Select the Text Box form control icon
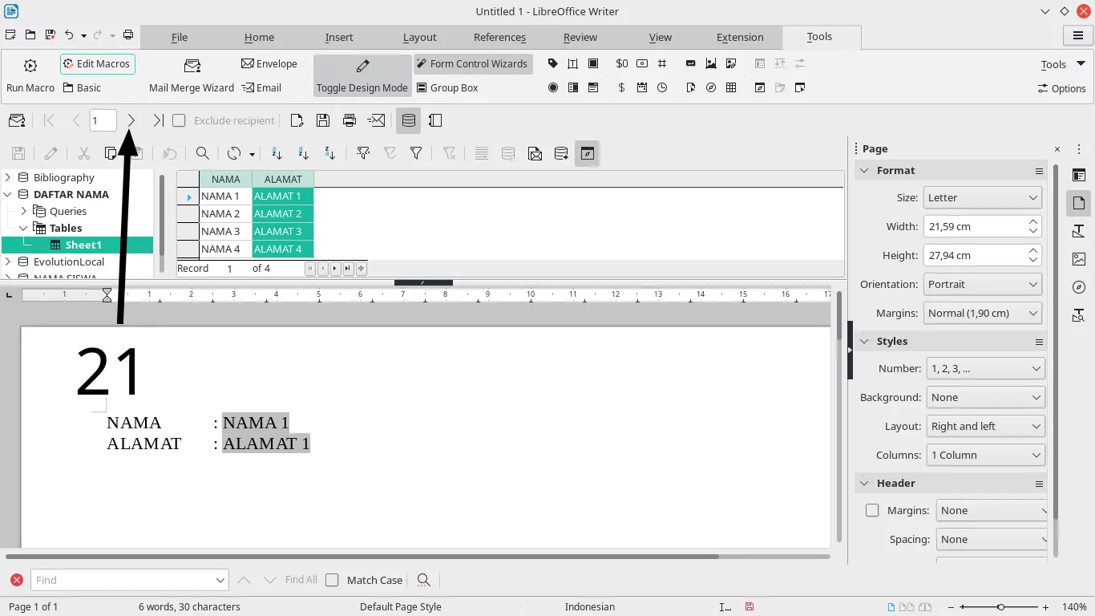This screenshot has height=616, width=1095. pos(572,63)
